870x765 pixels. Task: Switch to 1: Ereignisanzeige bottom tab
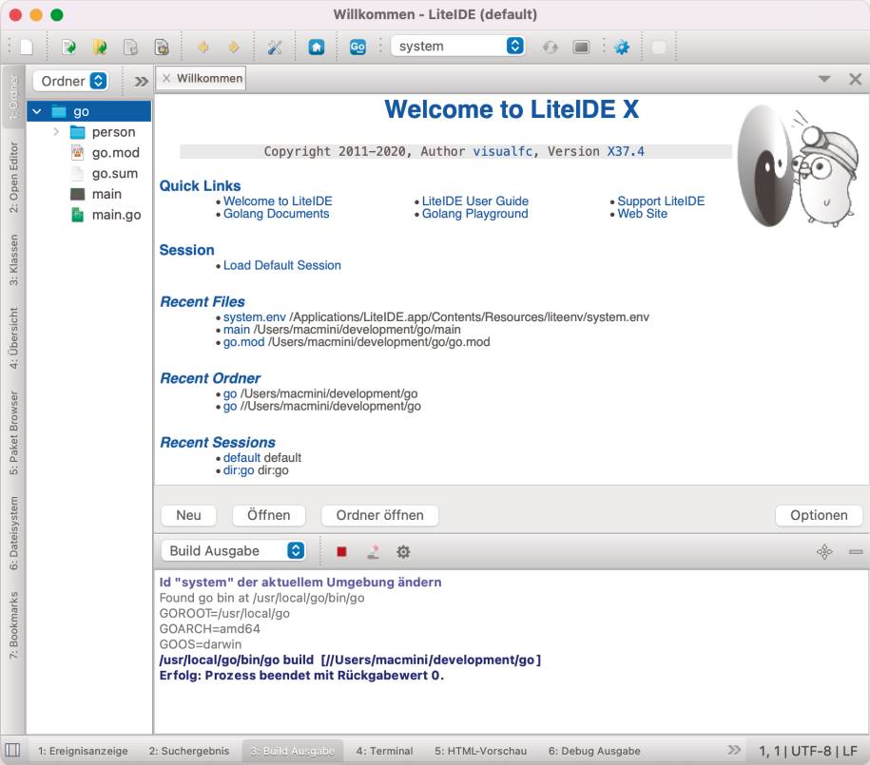(x=83, y=751)
